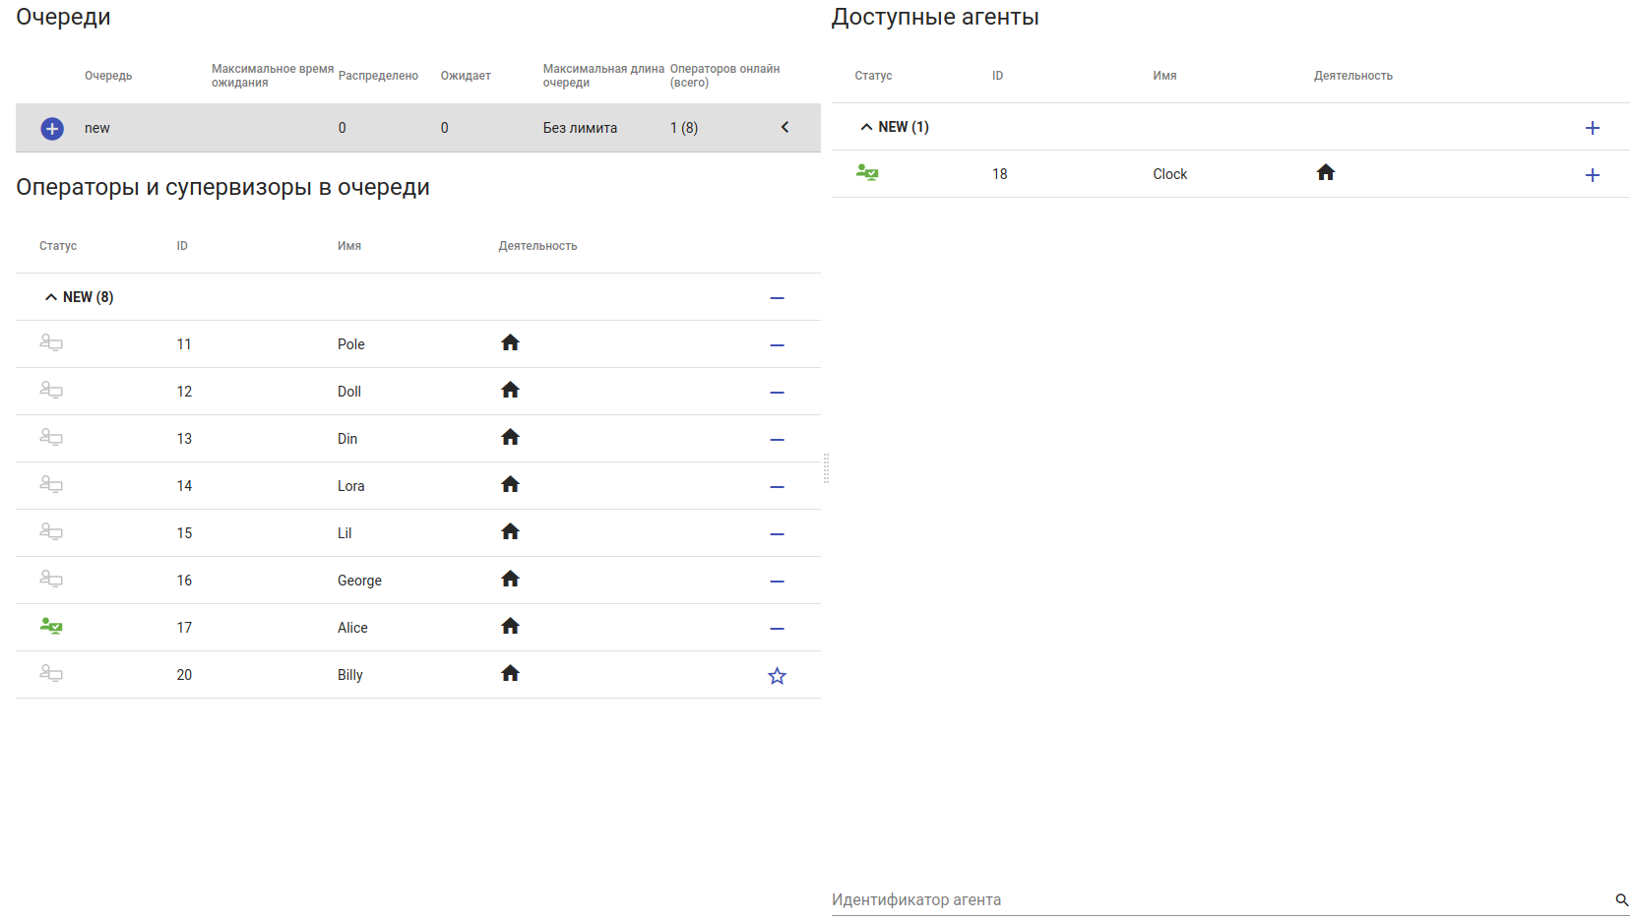
Task: Remove Lora from the queue
Action: coord(777,487)
